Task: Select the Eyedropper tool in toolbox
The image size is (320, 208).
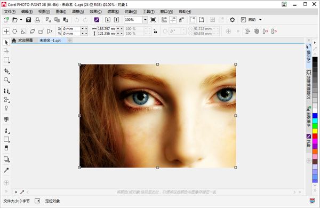Action: click(x=6, y=170)
